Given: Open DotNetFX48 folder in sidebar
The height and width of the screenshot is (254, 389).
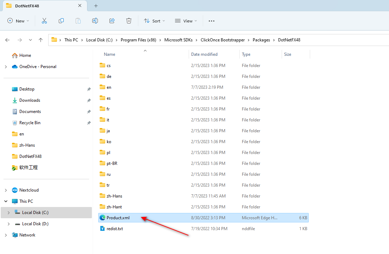Looking at the screenshot, I should click(x=30, y=156).
